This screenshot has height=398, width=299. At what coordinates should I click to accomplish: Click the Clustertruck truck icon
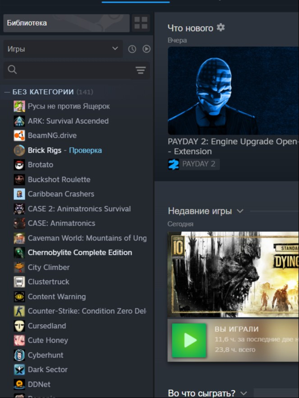(19, 282)
